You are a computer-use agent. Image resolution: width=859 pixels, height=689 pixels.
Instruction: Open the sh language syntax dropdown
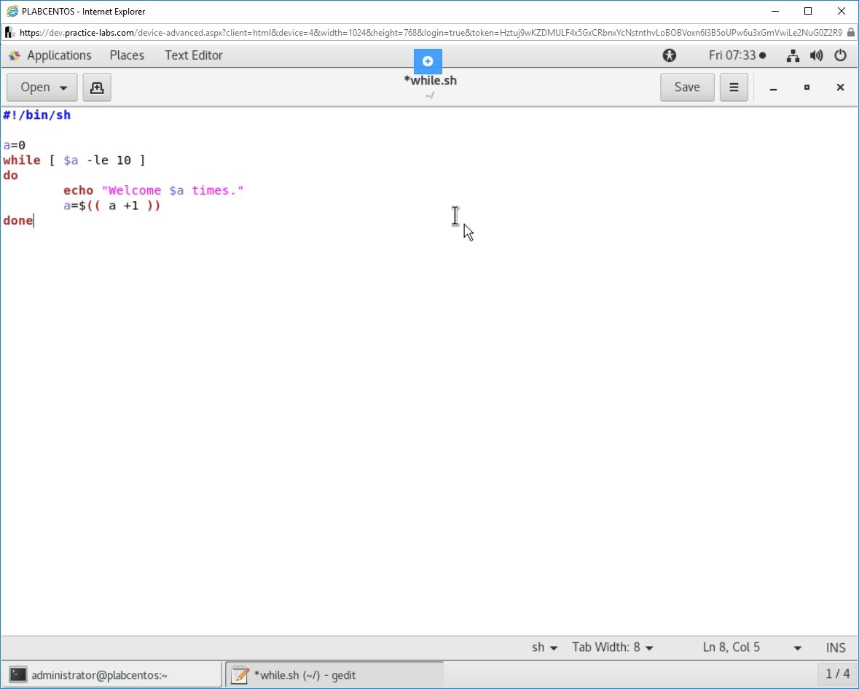[x=544, y=647]
